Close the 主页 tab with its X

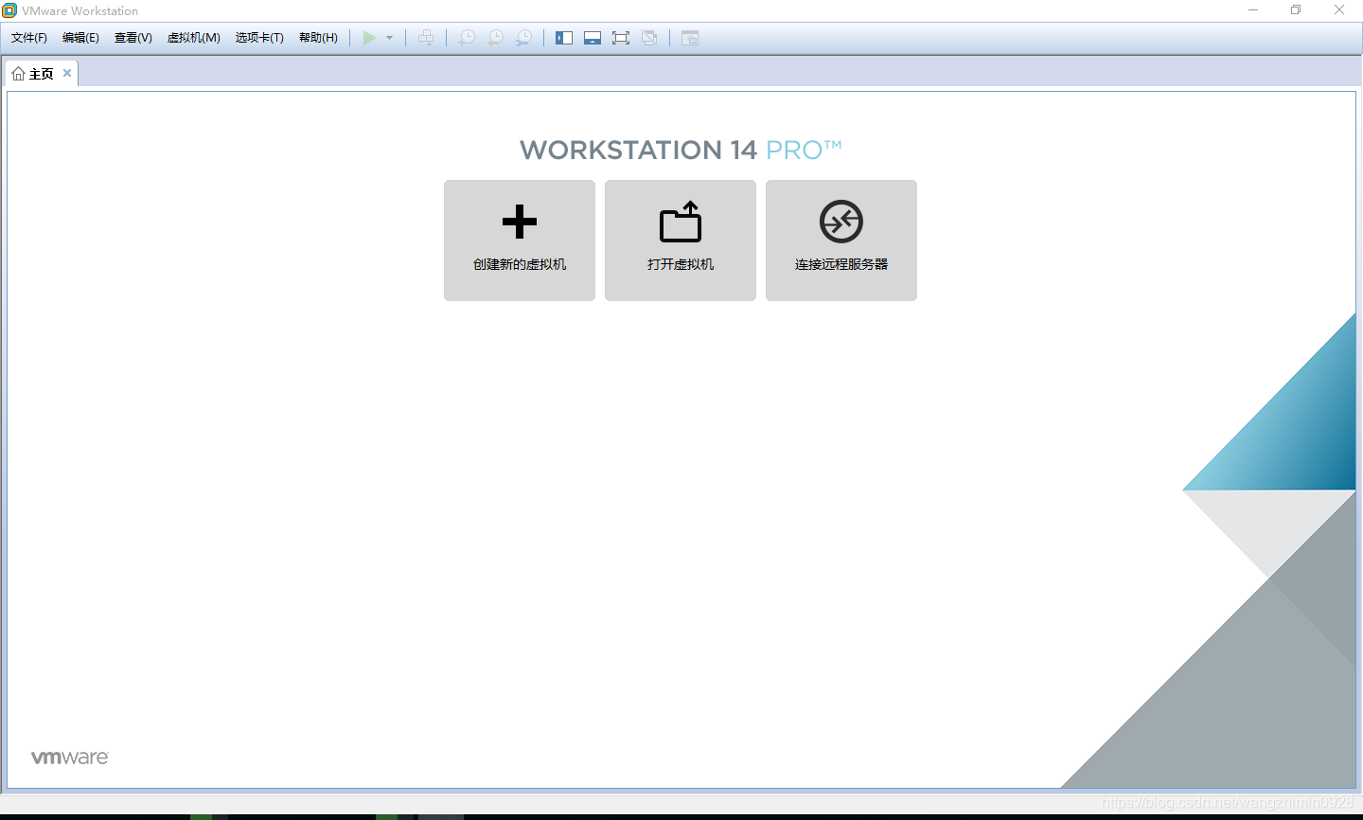[67, 73]
